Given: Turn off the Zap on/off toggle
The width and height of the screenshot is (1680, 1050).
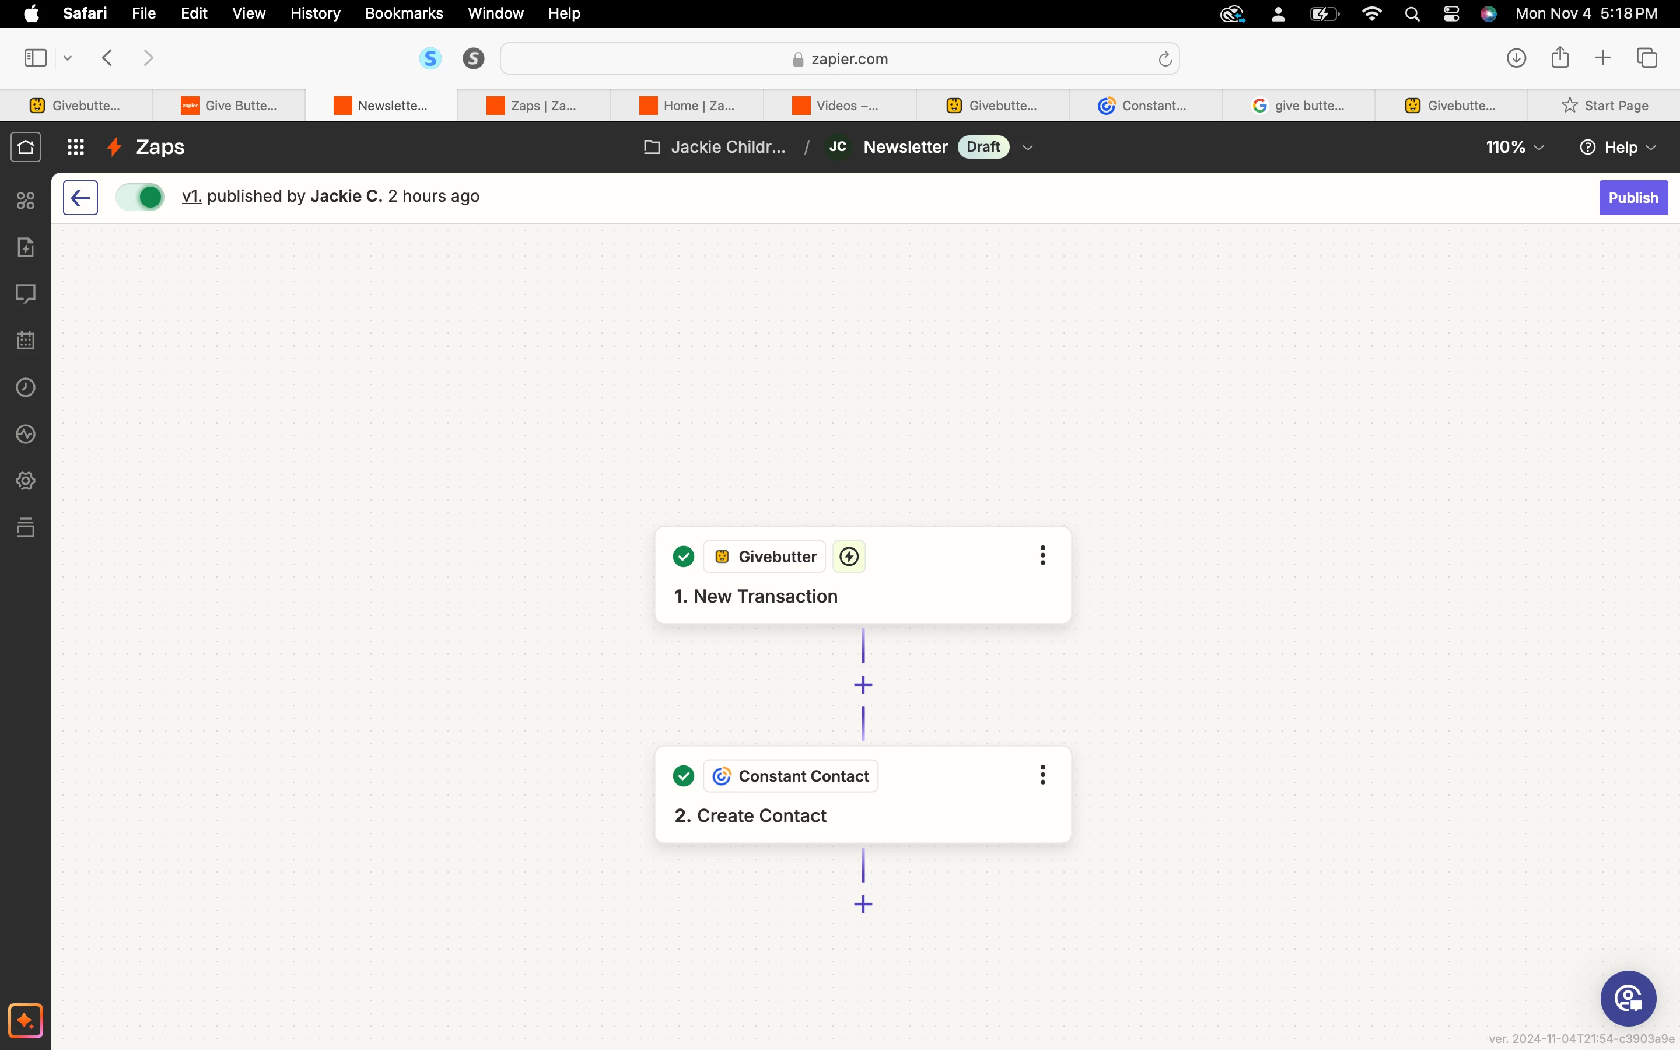Looking at the screenshot, I should click(x=140, y=197).
